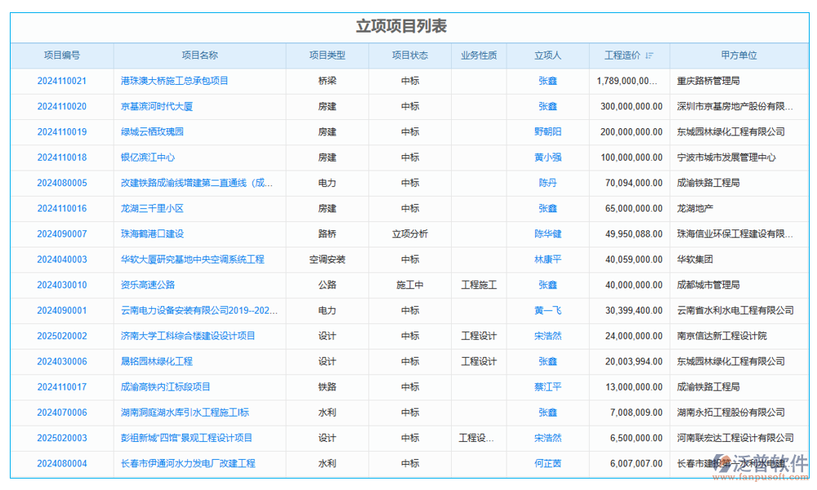Open project number 2025020002
This screenshot has width=817, height=490.
[x=61, y=336]
